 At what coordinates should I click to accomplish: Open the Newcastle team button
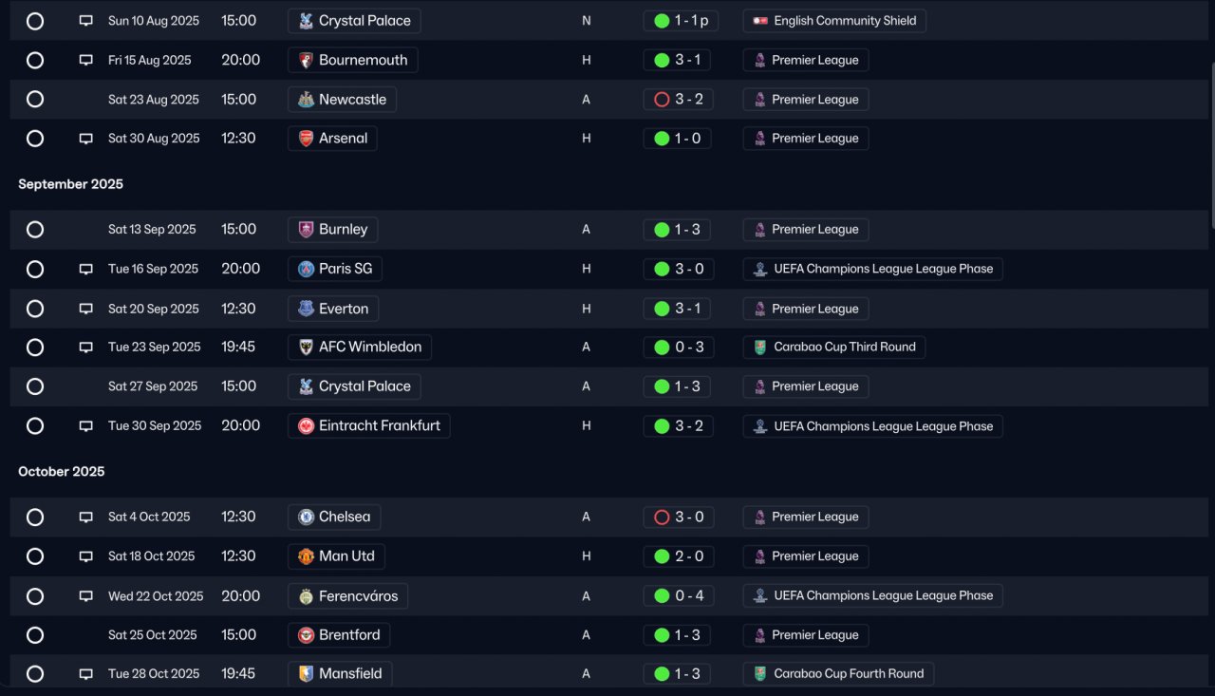[342, 100]
